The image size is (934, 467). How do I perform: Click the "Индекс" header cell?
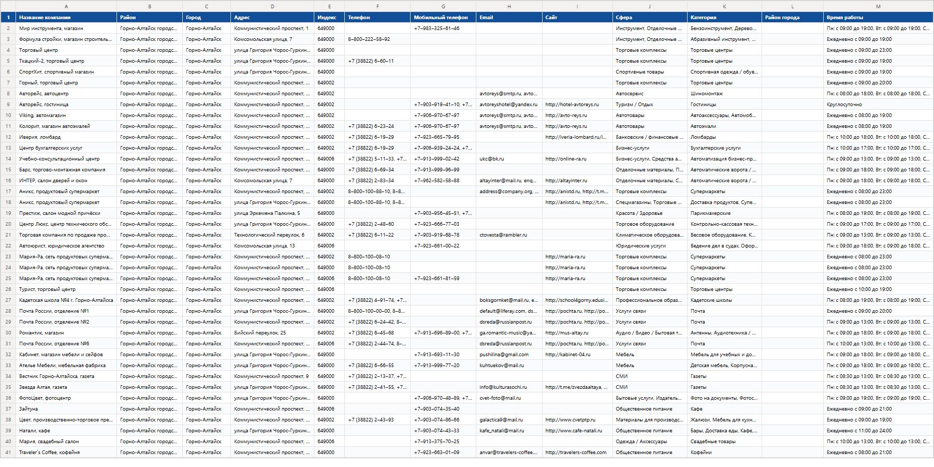click(329, 18)
